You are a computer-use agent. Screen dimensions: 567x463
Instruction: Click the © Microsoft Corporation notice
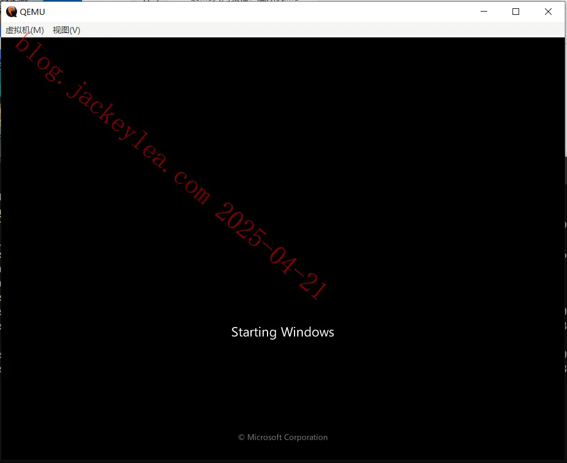[x=283, y=437]
